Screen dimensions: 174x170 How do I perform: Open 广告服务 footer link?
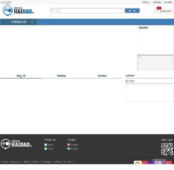coord(26,162)
